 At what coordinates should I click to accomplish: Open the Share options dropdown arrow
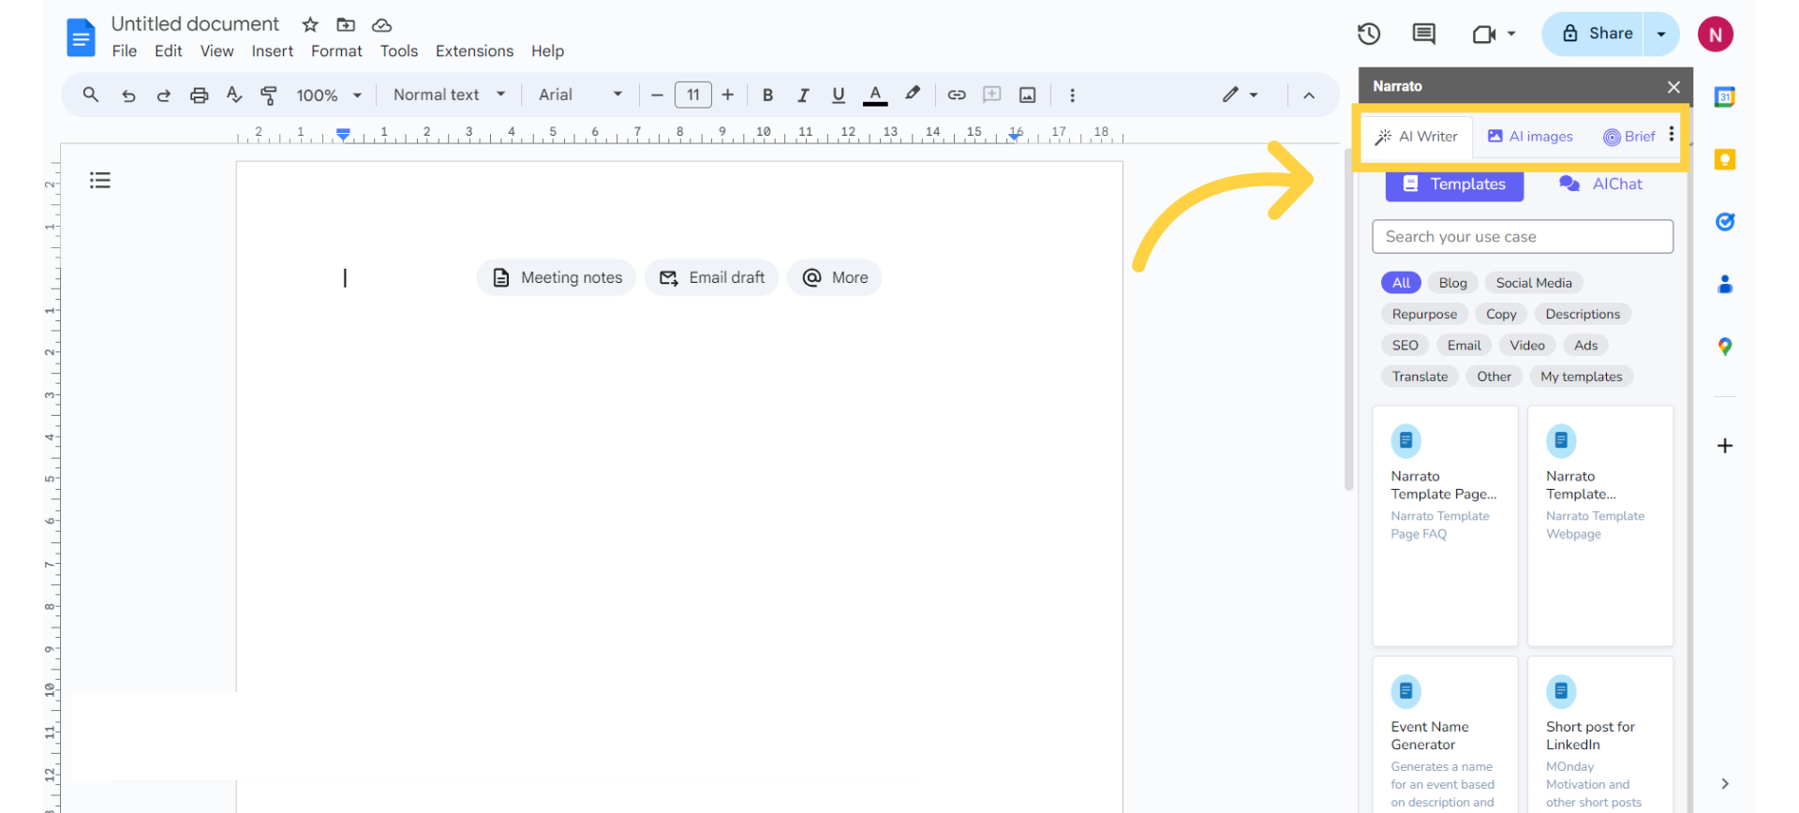pos(1661,34)
